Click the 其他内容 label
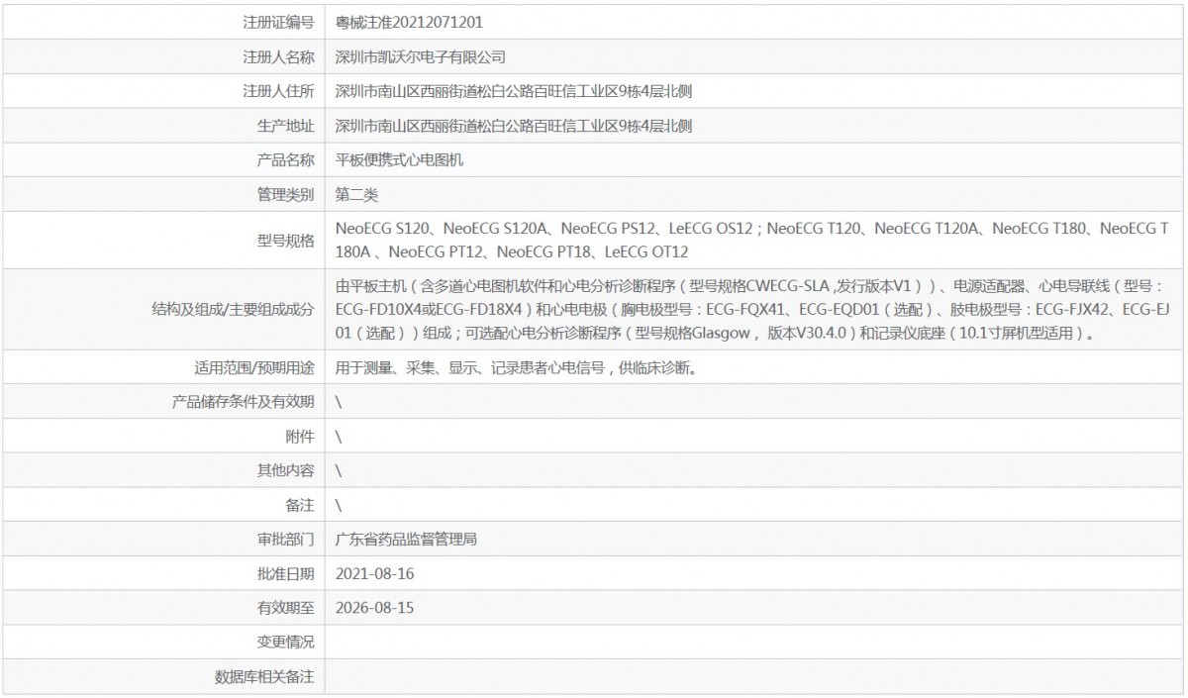Image resolution: width=1188 pixels, height=698 pixels. (x=285, y=470)
